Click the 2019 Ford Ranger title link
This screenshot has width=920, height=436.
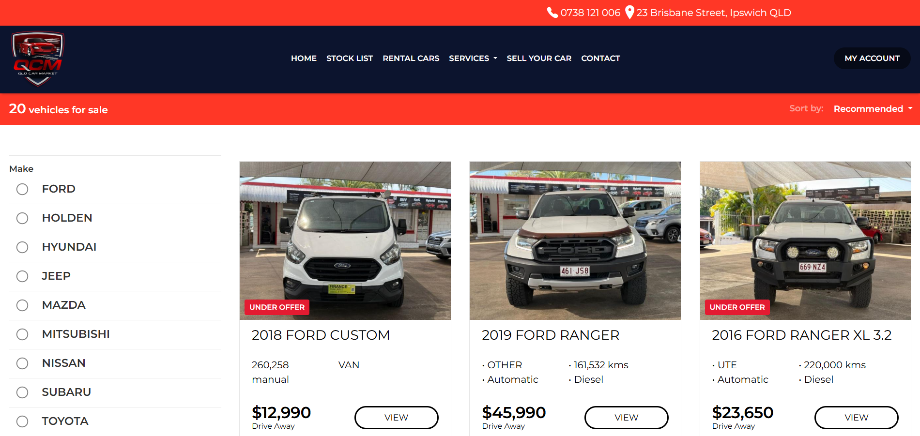click(x=551, y=335)
